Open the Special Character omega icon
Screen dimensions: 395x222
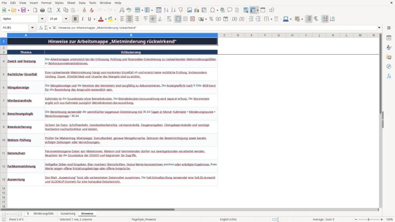pos(213,10)
